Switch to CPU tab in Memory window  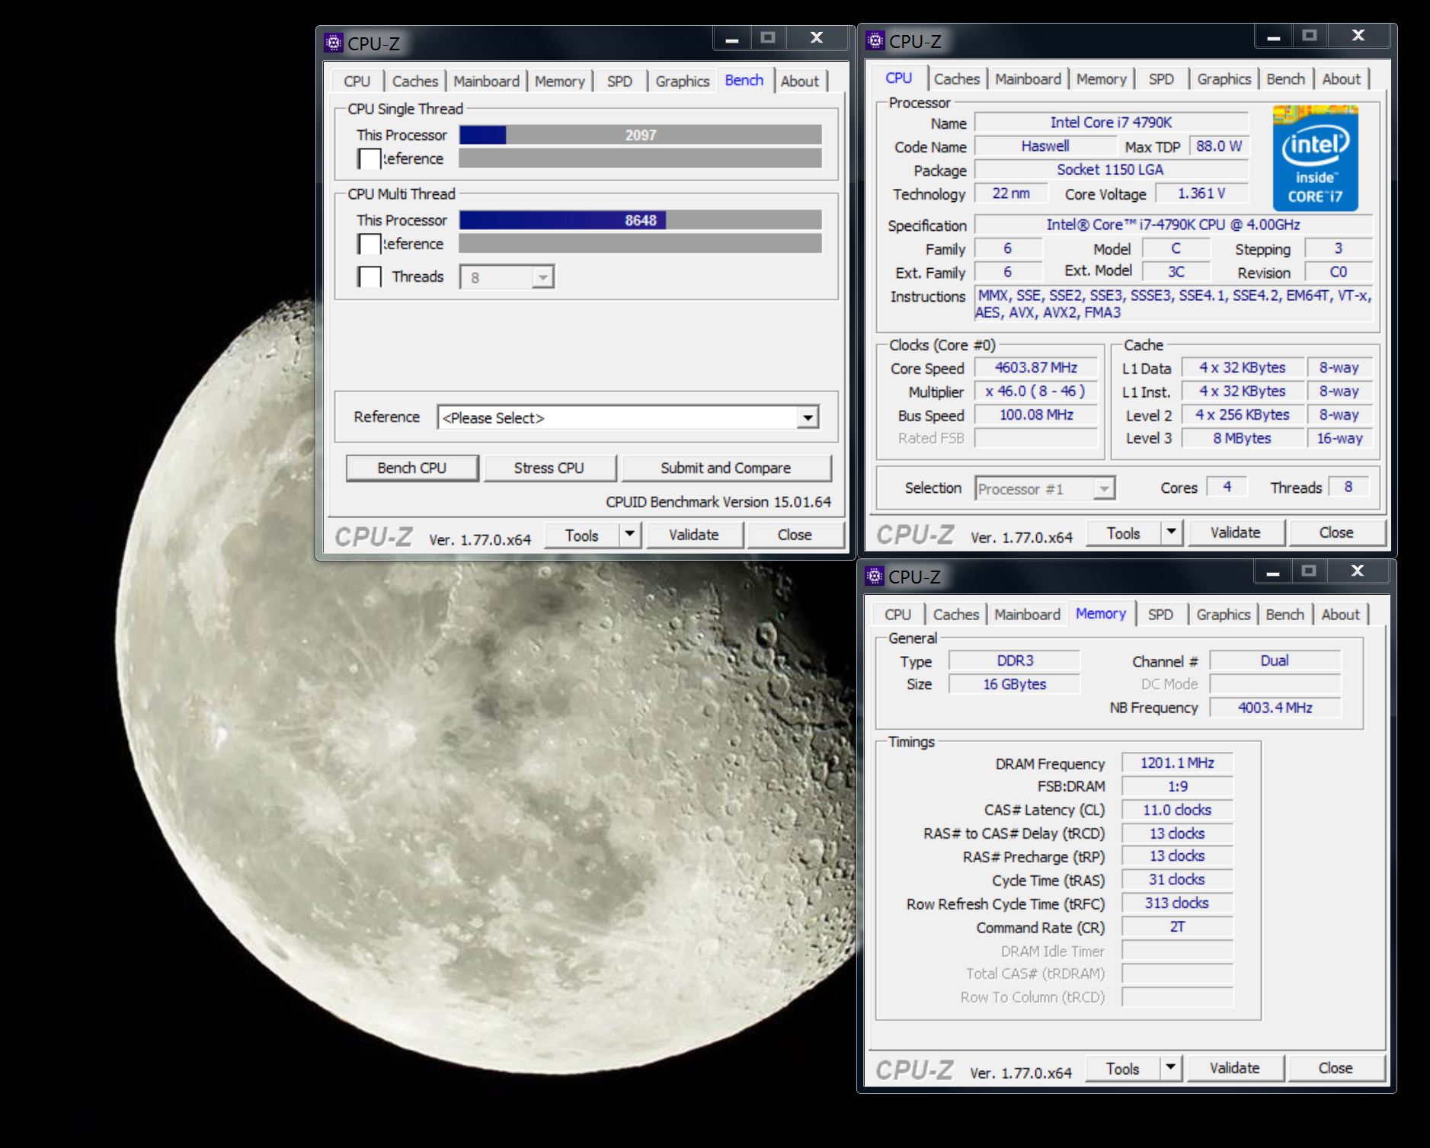(897, 615)
